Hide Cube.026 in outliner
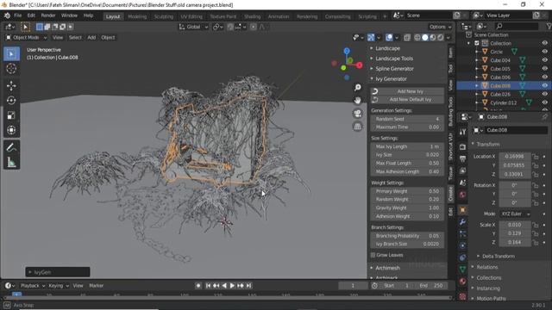 click(544, 94)
